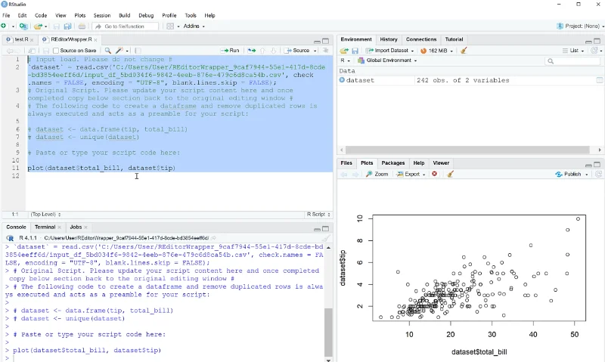Open the Tools menu

click(x=191, y=15)
